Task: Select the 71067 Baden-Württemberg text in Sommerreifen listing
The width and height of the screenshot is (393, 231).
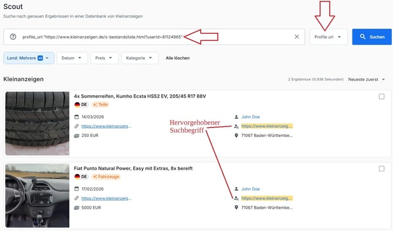Action: coord(267,136)
